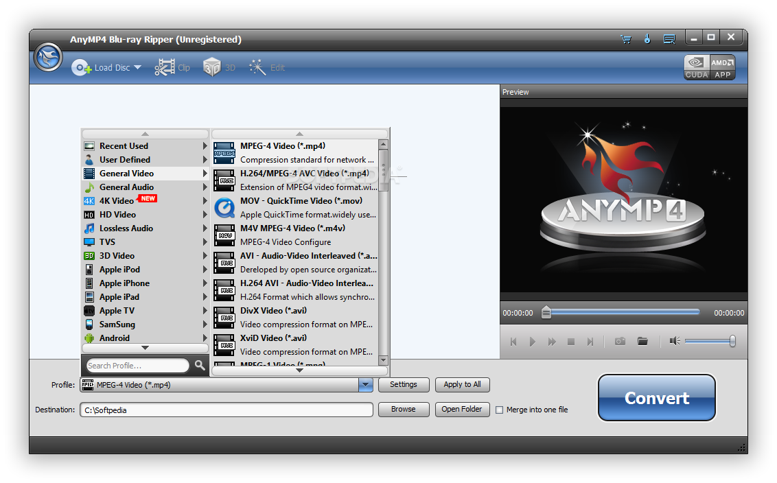Screen dimensions: 777x483
Task: Click the register key icon
Action: [x=647, y=38]
